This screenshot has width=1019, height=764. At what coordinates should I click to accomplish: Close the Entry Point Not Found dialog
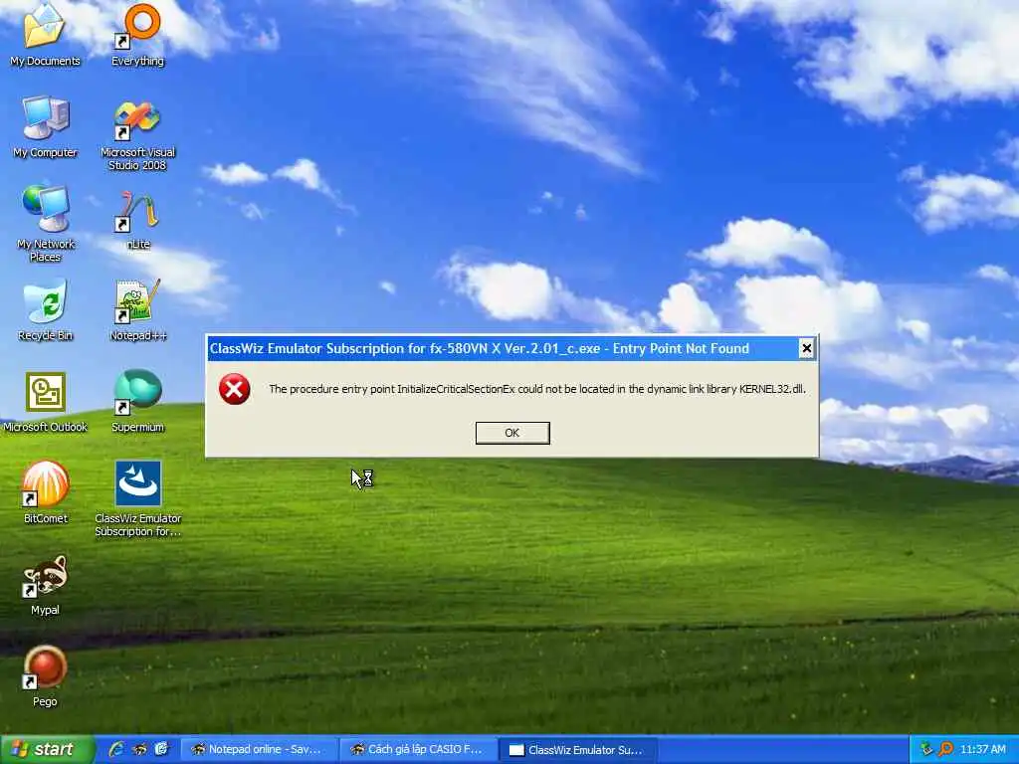coord(806,349)
